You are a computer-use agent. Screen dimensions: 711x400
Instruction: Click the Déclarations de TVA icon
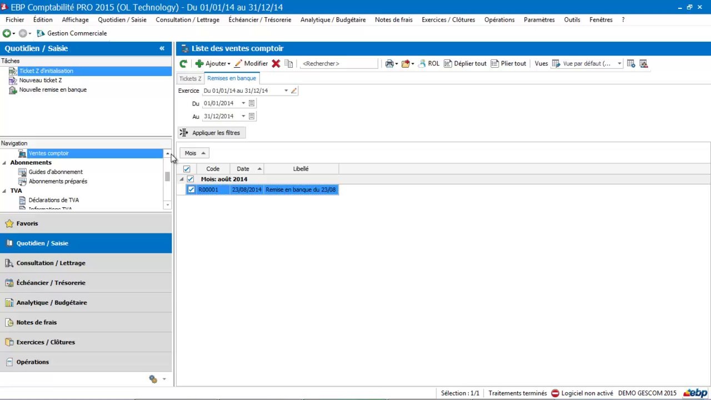tap(22, 200)
